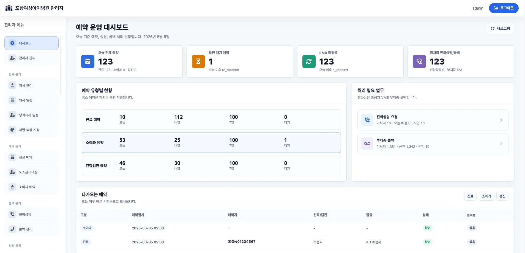This screenshot has height=253, width=525.
Task: Filter upcoming reservations by 진료
Action: pos(470,196)
